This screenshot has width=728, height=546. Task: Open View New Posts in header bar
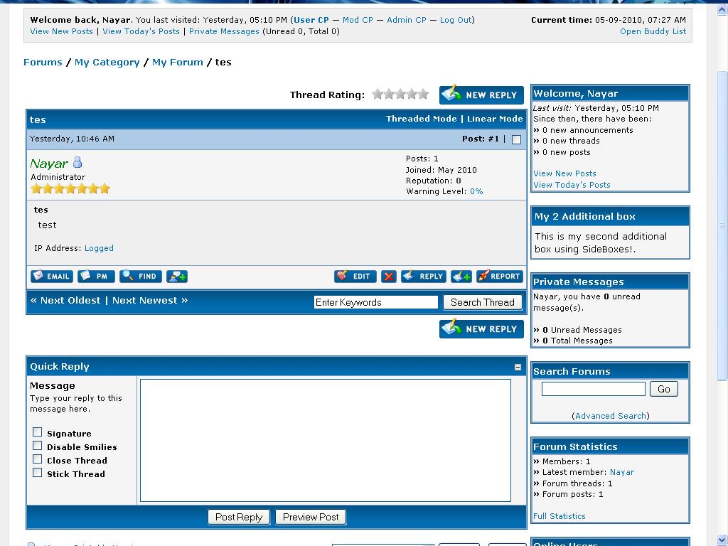61,31
